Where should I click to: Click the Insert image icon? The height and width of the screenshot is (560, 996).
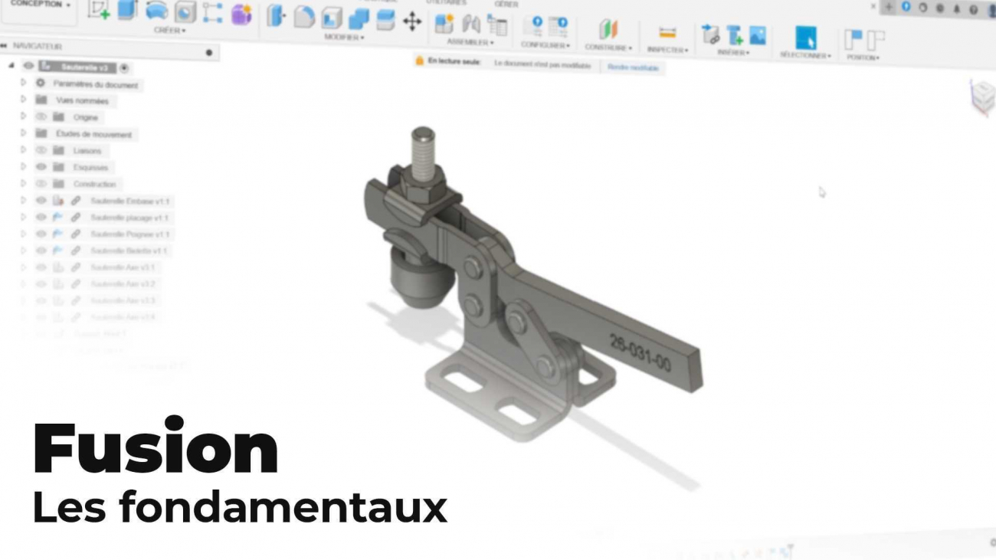point(757,34)
